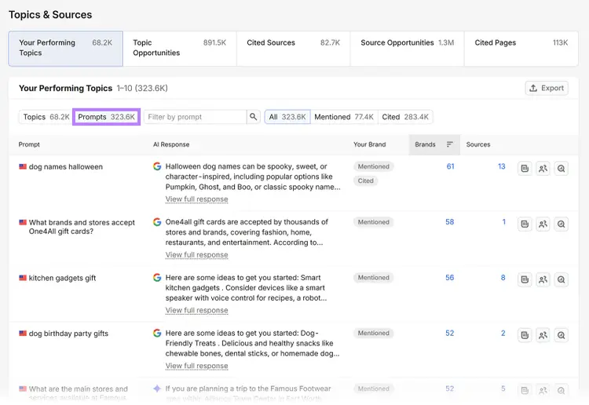Select the Prompts 323.6K view
Image resolution: width=589 pixels, height=405 pixels.
tap(106, 117)
